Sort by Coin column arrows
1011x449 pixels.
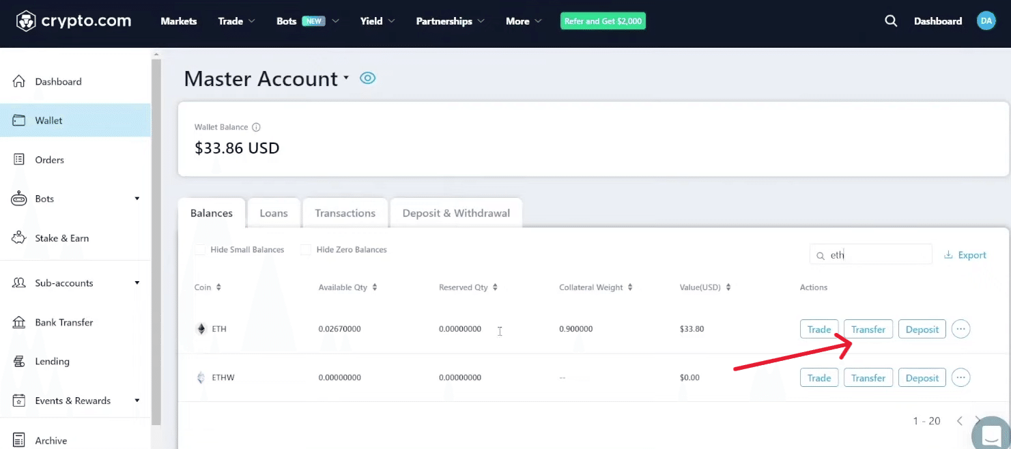218,287
